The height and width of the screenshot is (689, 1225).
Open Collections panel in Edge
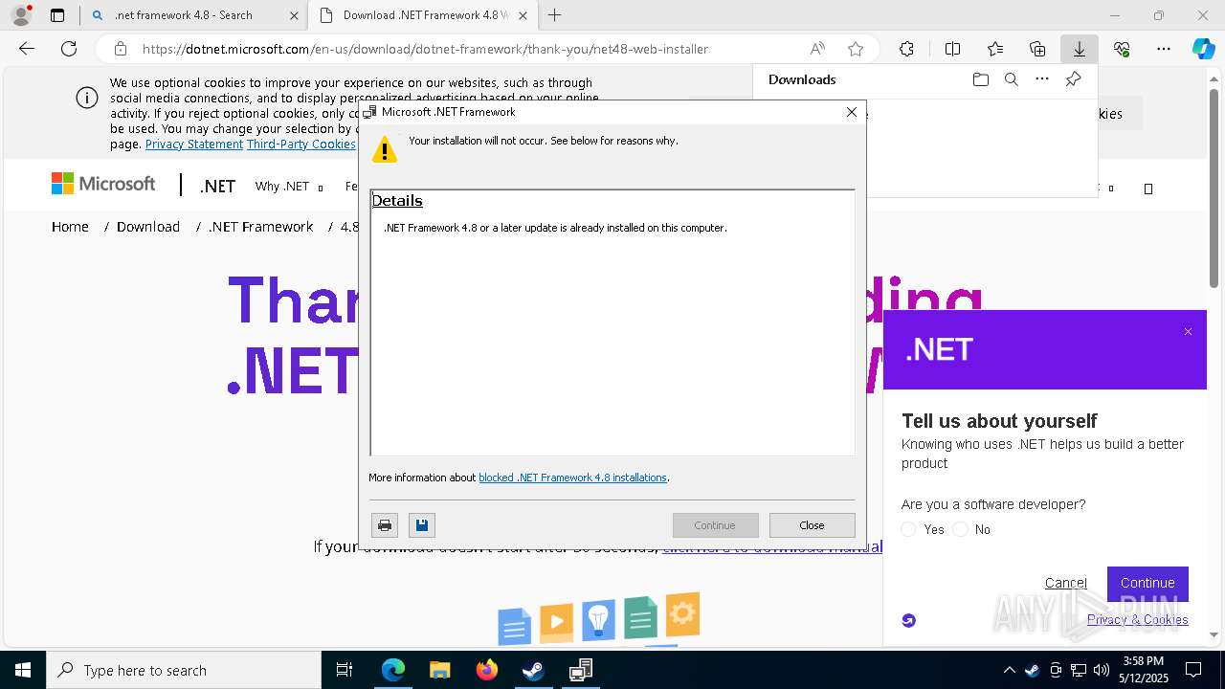coord(1037,49)
